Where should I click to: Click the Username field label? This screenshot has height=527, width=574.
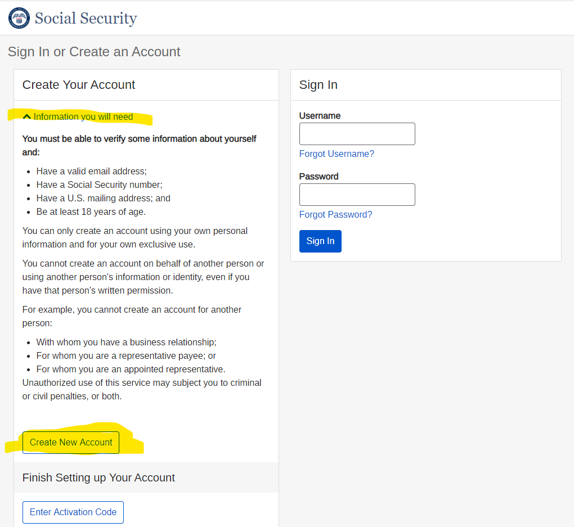320,116
